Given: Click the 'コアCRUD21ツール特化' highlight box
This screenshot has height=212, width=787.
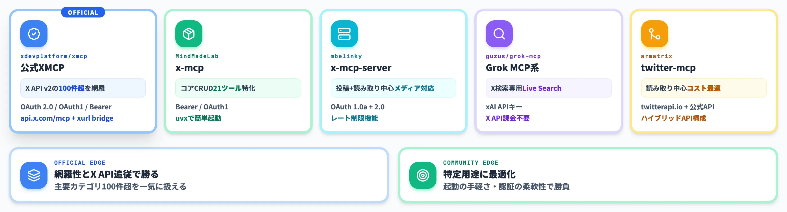Looking at the screenshot, I should tap(238, 88).
